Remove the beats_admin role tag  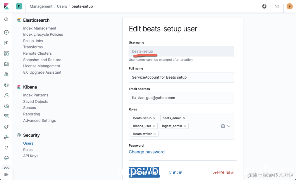click(x=184, y=118)
